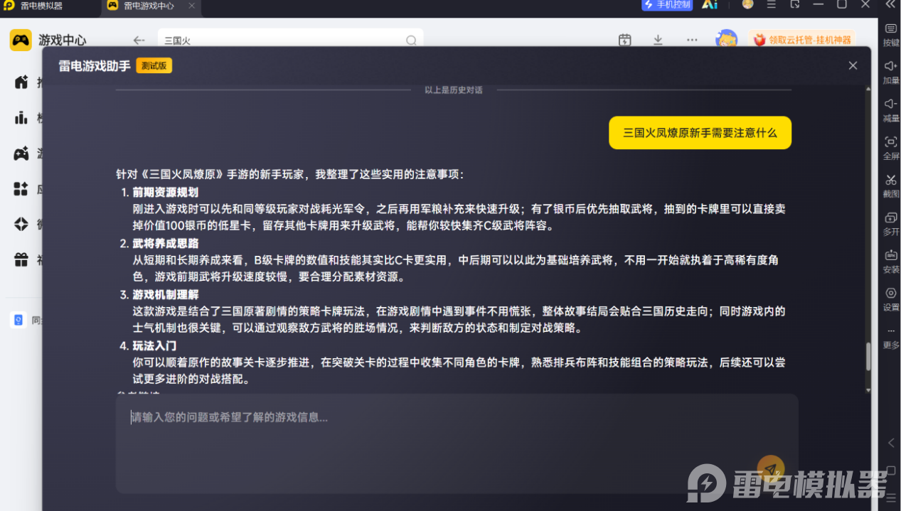Open the hamburger menu in title bar
This screenshot has width=901, height=511.
click(772, 4)
